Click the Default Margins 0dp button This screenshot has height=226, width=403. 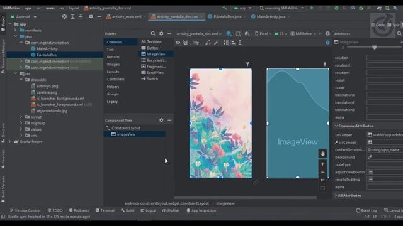pos(196,43)
